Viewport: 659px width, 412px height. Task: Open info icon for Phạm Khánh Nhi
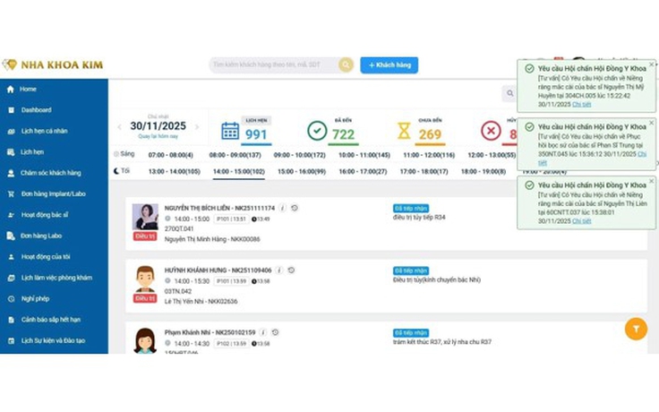263,332
